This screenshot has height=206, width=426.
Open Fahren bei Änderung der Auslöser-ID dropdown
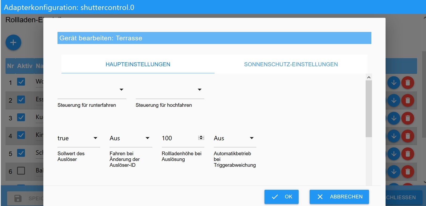coord(131,138)
